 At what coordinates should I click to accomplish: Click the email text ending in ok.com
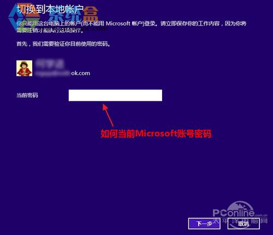tap(62, 73)
